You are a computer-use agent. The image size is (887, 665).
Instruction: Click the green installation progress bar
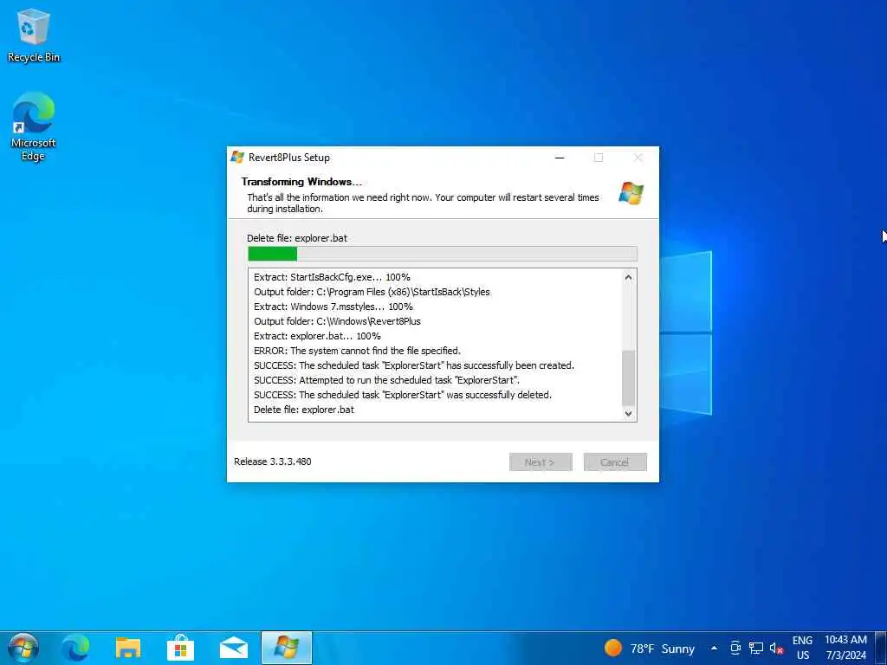tap(443, 254)
